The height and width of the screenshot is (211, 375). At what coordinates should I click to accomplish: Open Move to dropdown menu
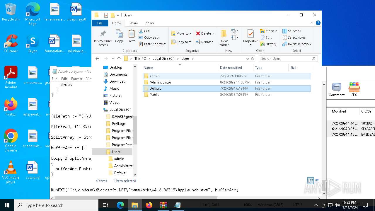[181, 33]
